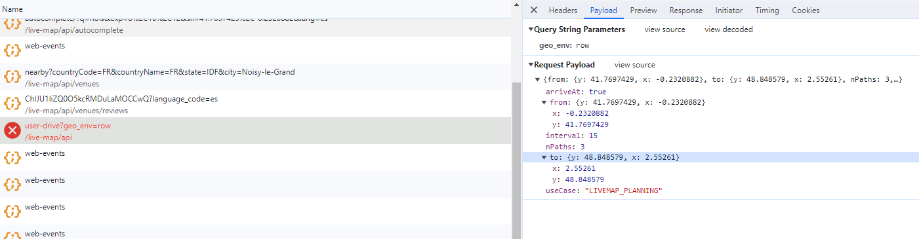Open the Cookies tab
This screenshot has width=919, height=239.
(806, 10)
